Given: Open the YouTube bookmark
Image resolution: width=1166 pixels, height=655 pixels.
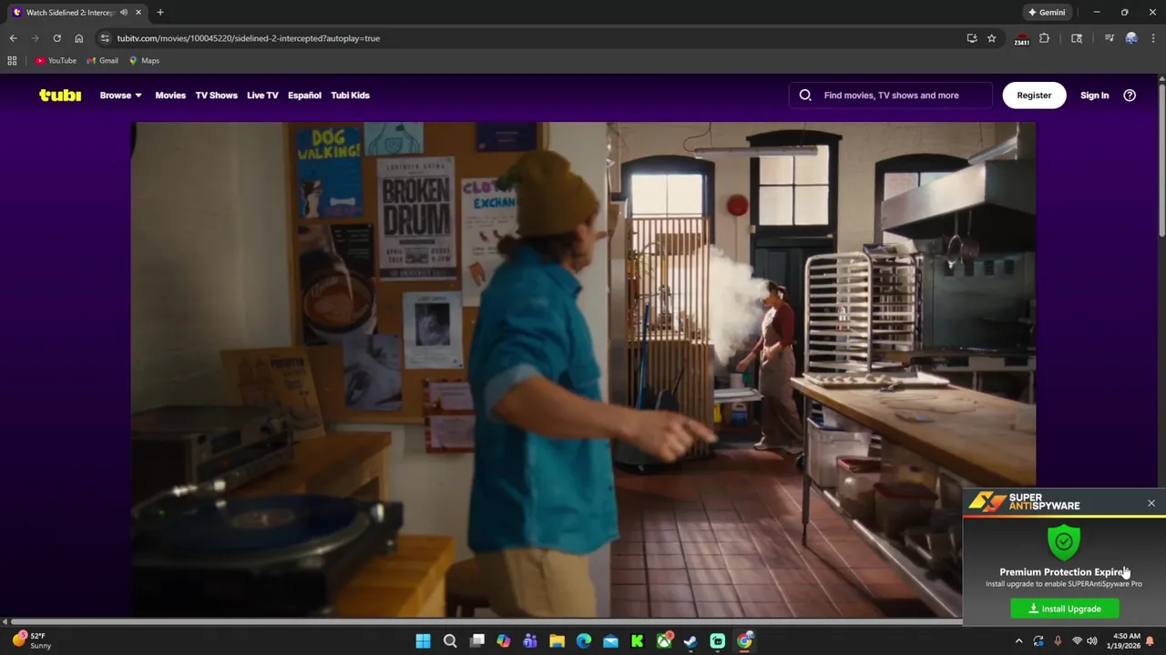Looking at the screenshot, I should pyautogui.click(x=56, y=61).
